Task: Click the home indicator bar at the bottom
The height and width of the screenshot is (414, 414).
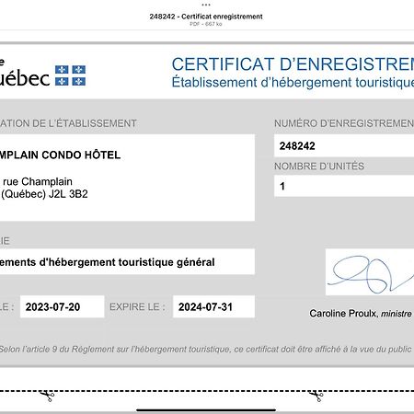Action: tap(206, 409)
